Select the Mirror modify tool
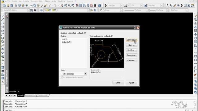 pos(196,23)
